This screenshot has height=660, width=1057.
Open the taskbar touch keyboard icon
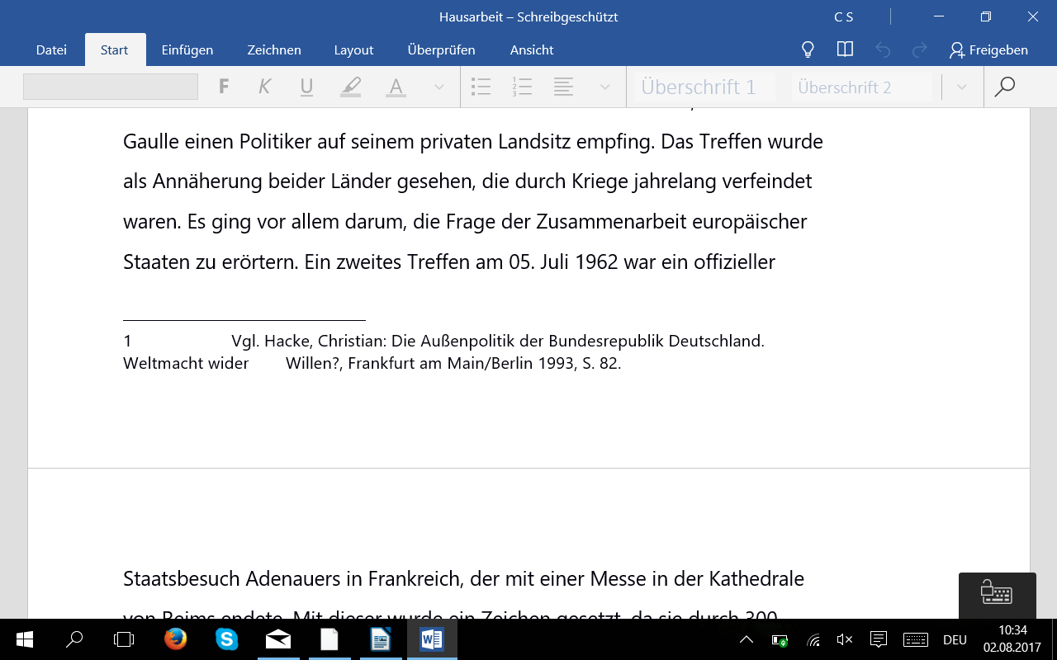(x=916, y=639)
